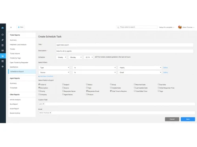The width and height of the screenshot is (197, 147).
Task: Expand the Setup complete progress menu
Action: (x=167, y=27)
